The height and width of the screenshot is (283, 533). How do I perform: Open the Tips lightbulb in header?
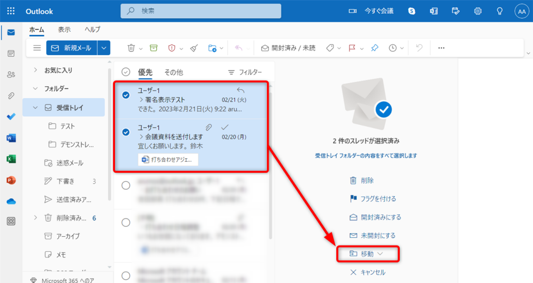500,11
